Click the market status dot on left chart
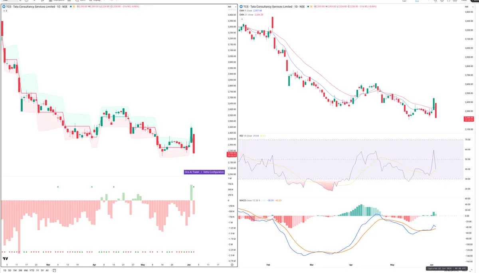The width and height of the screenshot is (479, 273). [71, 7]
